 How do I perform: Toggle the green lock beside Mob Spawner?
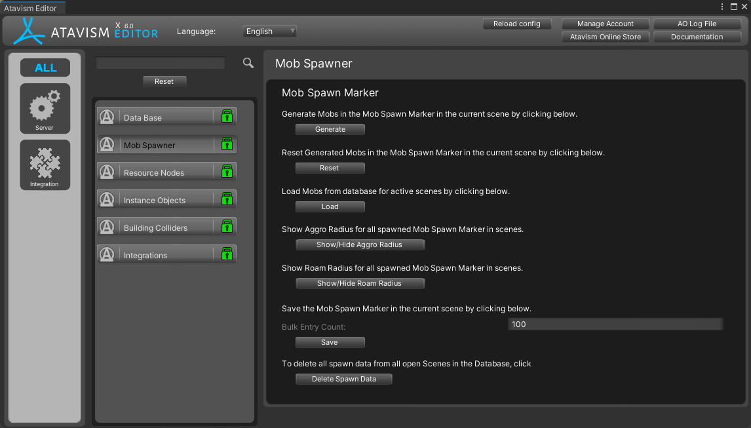pyautogui.click(x=227, y=144)
